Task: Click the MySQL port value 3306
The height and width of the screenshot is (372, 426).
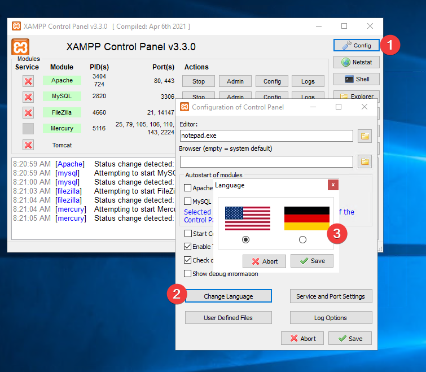Action: (168, 97)
